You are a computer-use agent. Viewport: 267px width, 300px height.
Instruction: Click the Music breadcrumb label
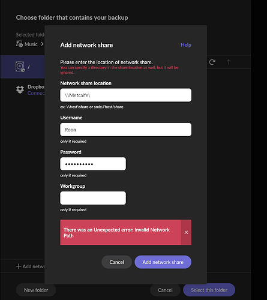pyautogui.click(x=31, y=44)
